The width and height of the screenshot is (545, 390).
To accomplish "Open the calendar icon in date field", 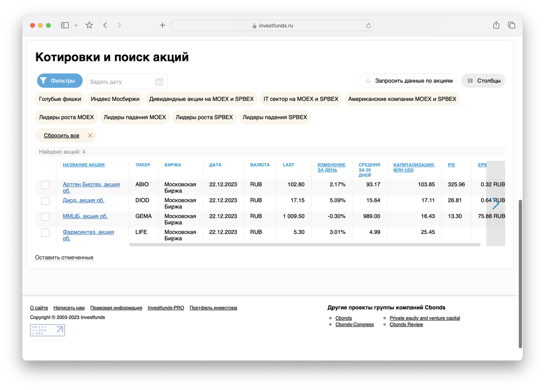I will click(159, 82).
